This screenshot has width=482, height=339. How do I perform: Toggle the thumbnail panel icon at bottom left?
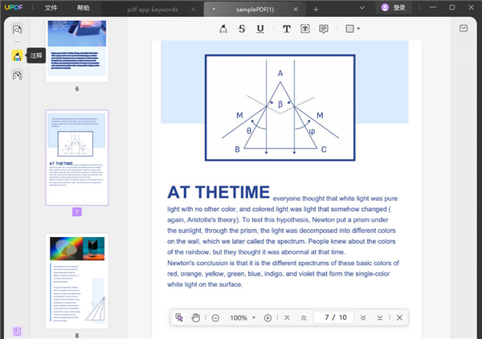pos(17,331)
